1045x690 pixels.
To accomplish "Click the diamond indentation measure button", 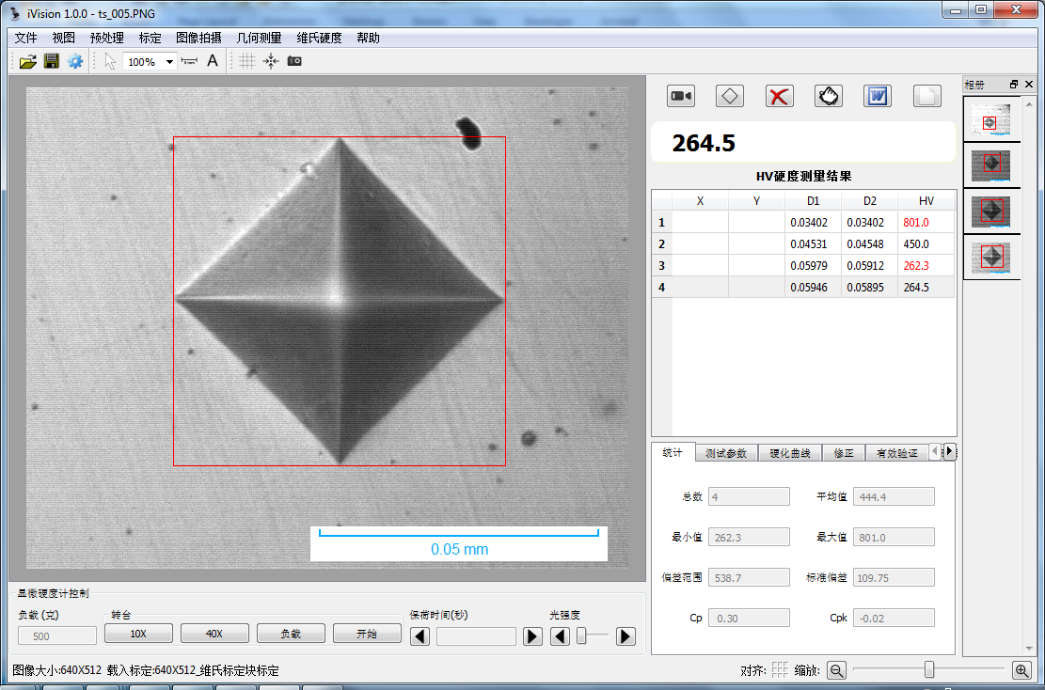I will click(730, 96).
